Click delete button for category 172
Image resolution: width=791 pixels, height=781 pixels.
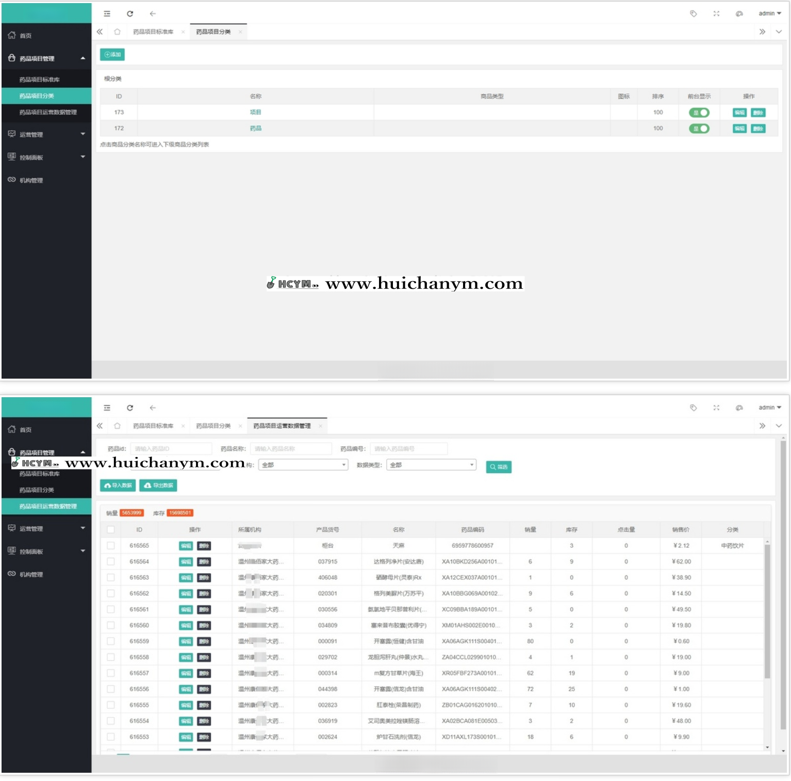(758, 128)
